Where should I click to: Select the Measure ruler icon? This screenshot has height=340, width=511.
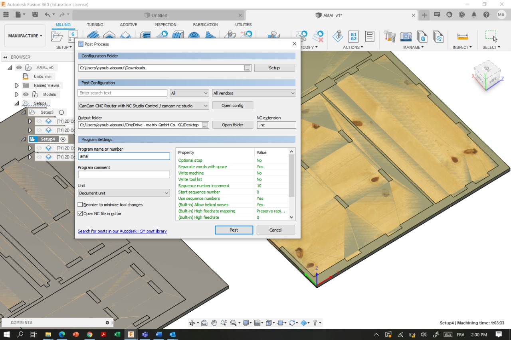click(x=463, y=37)
